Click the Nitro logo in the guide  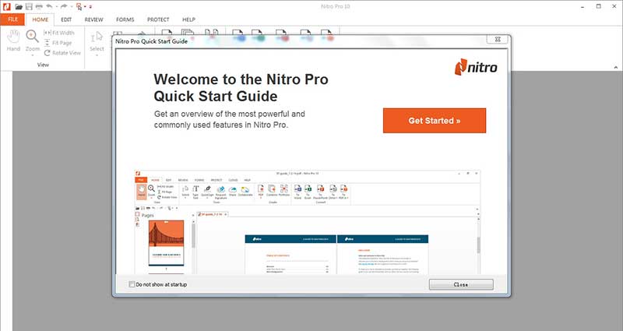tap(476, 67)
